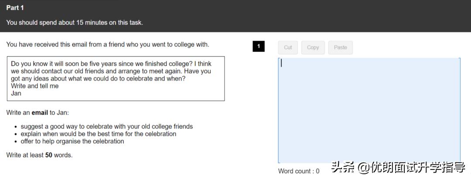Click the Part 1 heading
The image size is (471, 179).
(15, 8)
